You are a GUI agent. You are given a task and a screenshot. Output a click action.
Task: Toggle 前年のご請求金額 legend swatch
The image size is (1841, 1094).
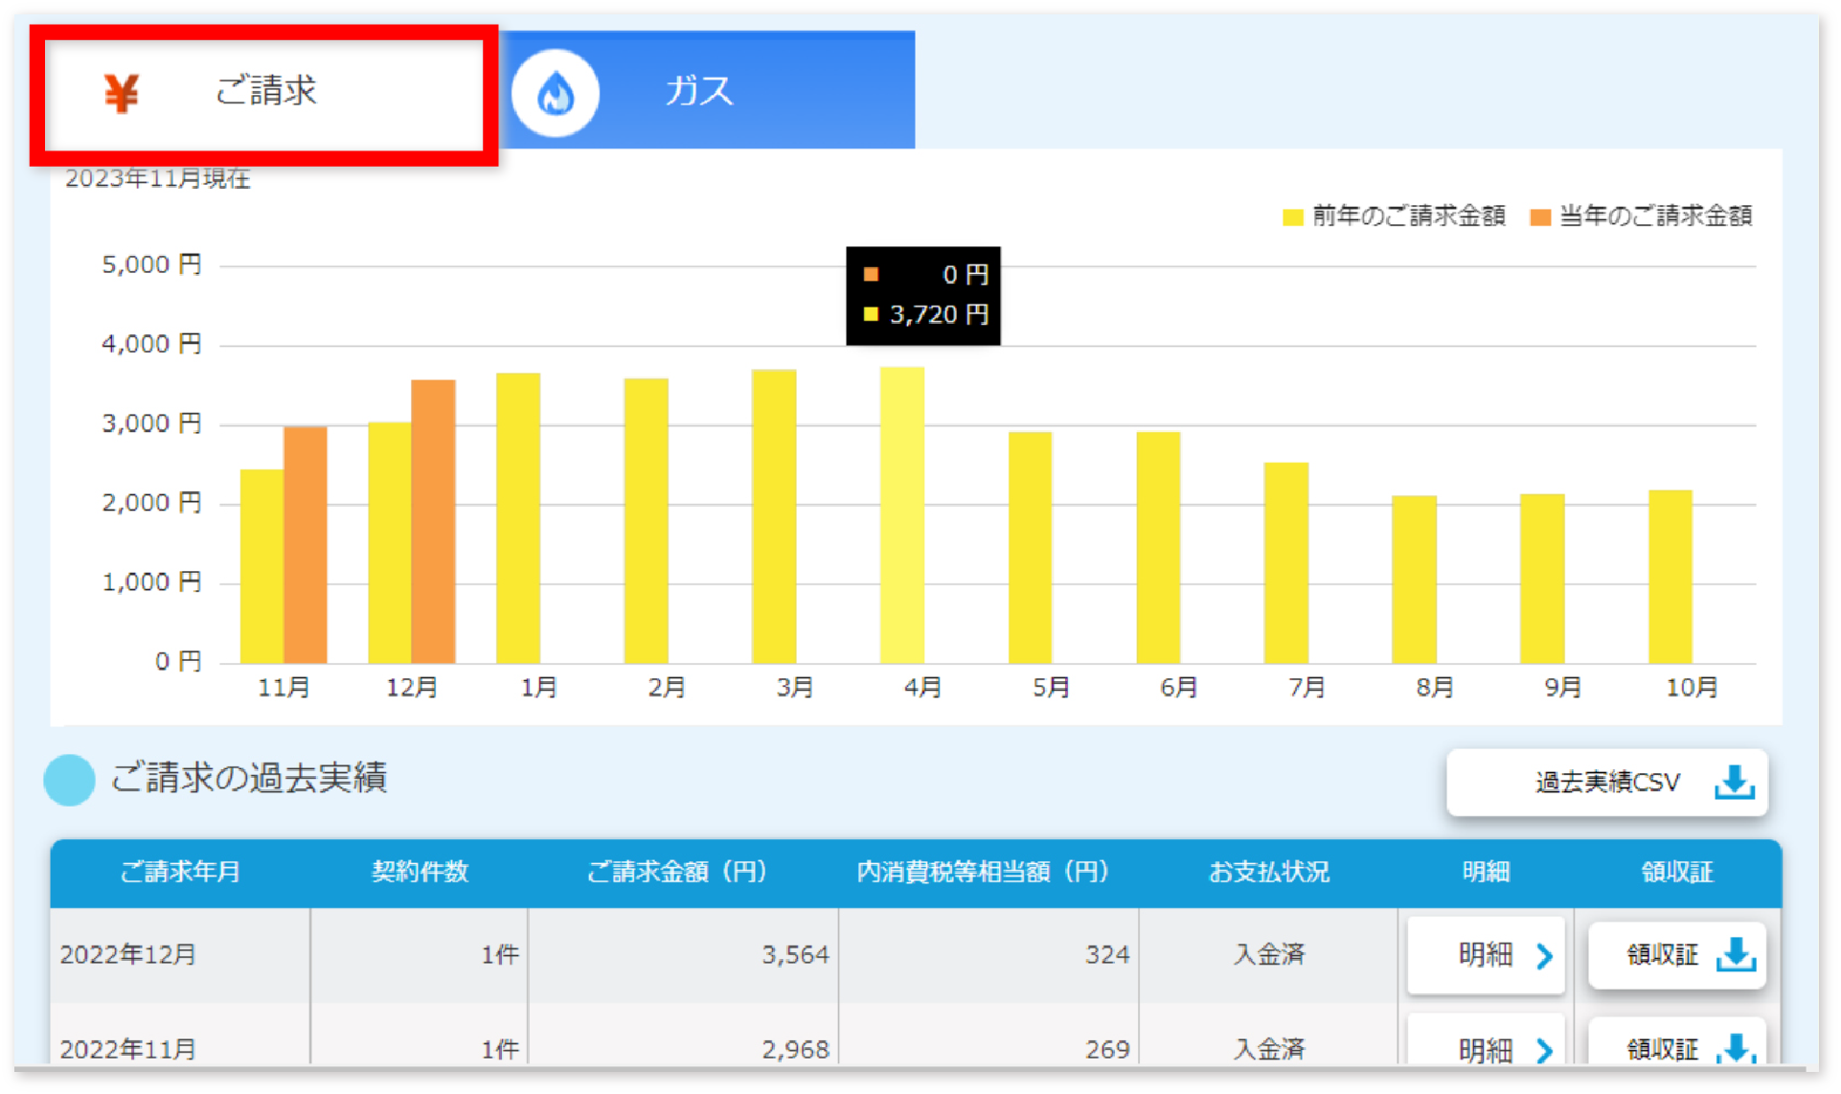tap(1292, 217)
